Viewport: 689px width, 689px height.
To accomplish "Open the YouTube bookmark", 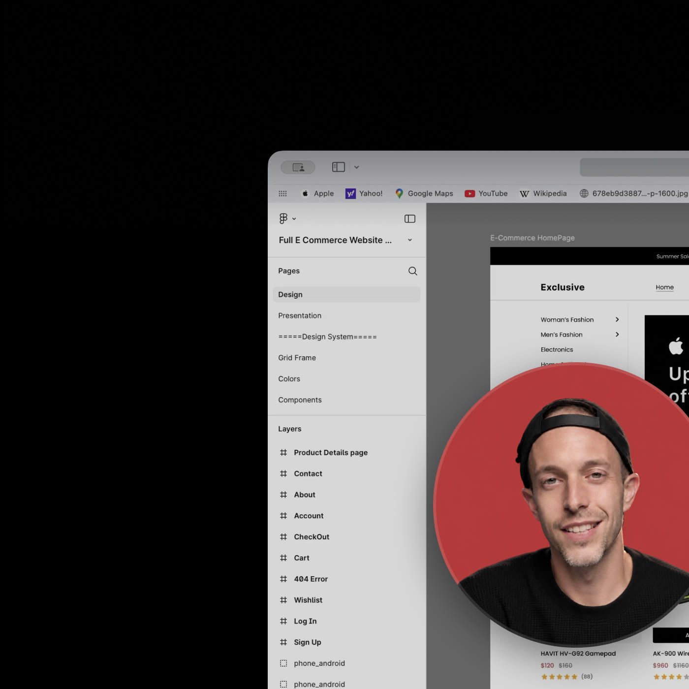I will 486,193.
